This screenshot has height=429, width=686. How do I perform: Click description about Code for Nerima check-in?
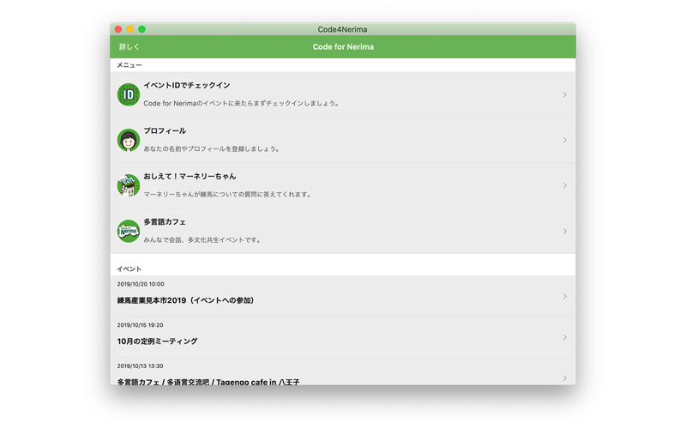[x=241, y=103]
